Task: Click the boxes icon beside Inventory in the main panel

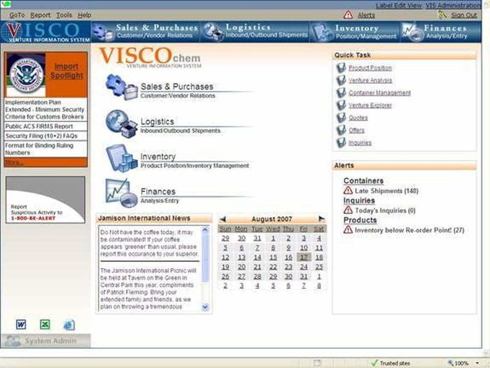Action: [x=121, y=158]
